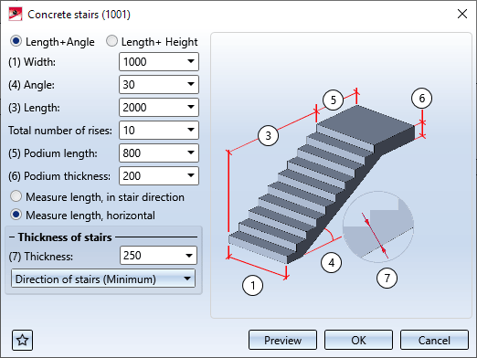Click the Cancel button
The image size is (477, 358).
[x=434, y=340]
